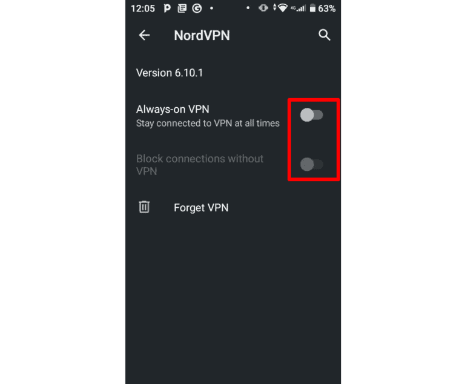Tap the Wi-Fi signal status icon
The image size is (465, 384).
pyautogui.click(x=283, y=8)
